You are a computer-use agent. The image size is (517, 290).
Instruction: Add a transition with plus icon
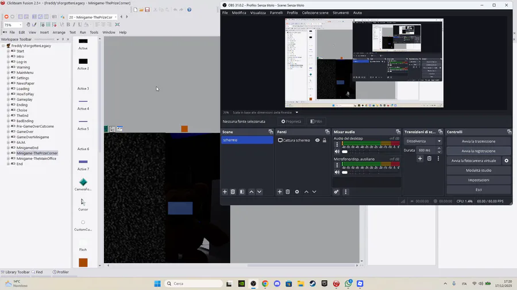coord(420,159)
